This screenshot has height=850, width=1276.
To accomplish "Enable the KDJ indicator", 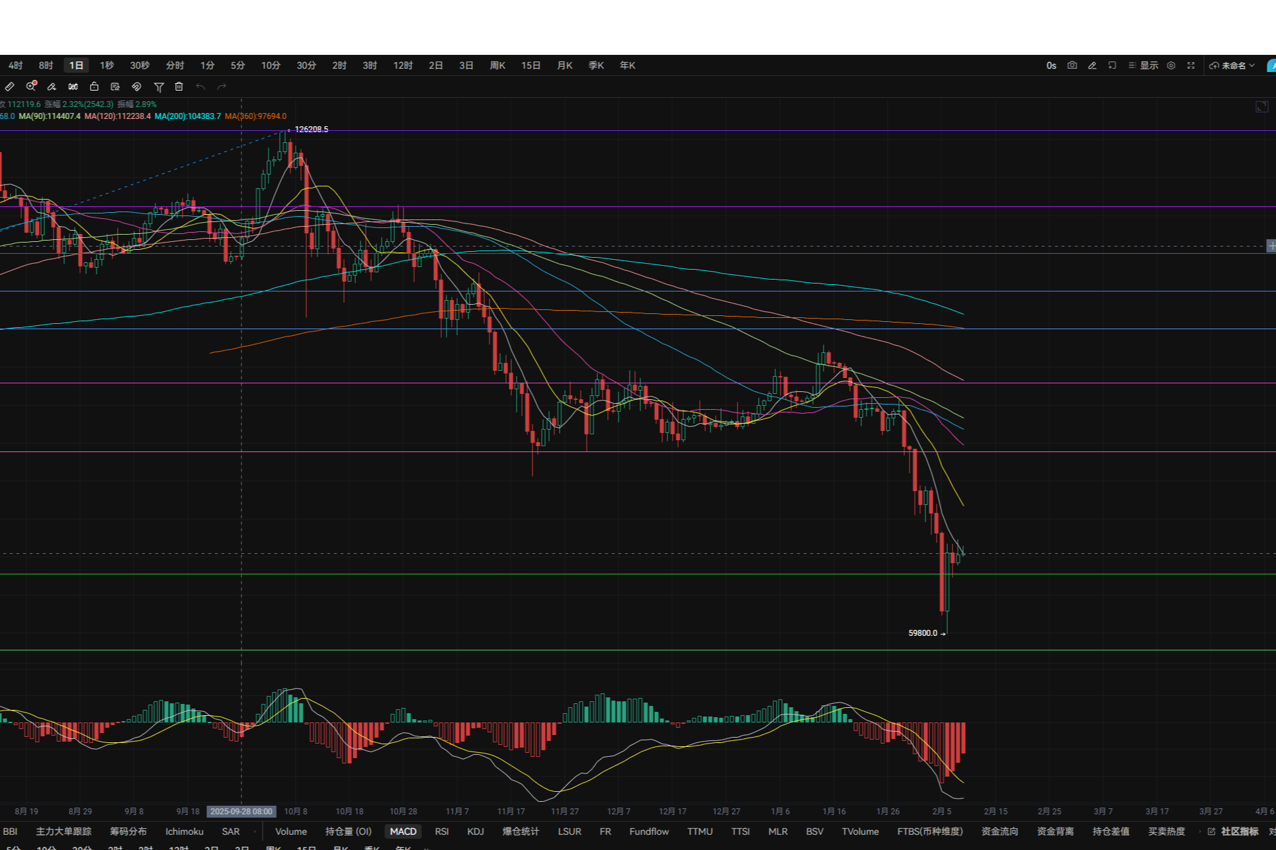I will (x=476, y=831).
